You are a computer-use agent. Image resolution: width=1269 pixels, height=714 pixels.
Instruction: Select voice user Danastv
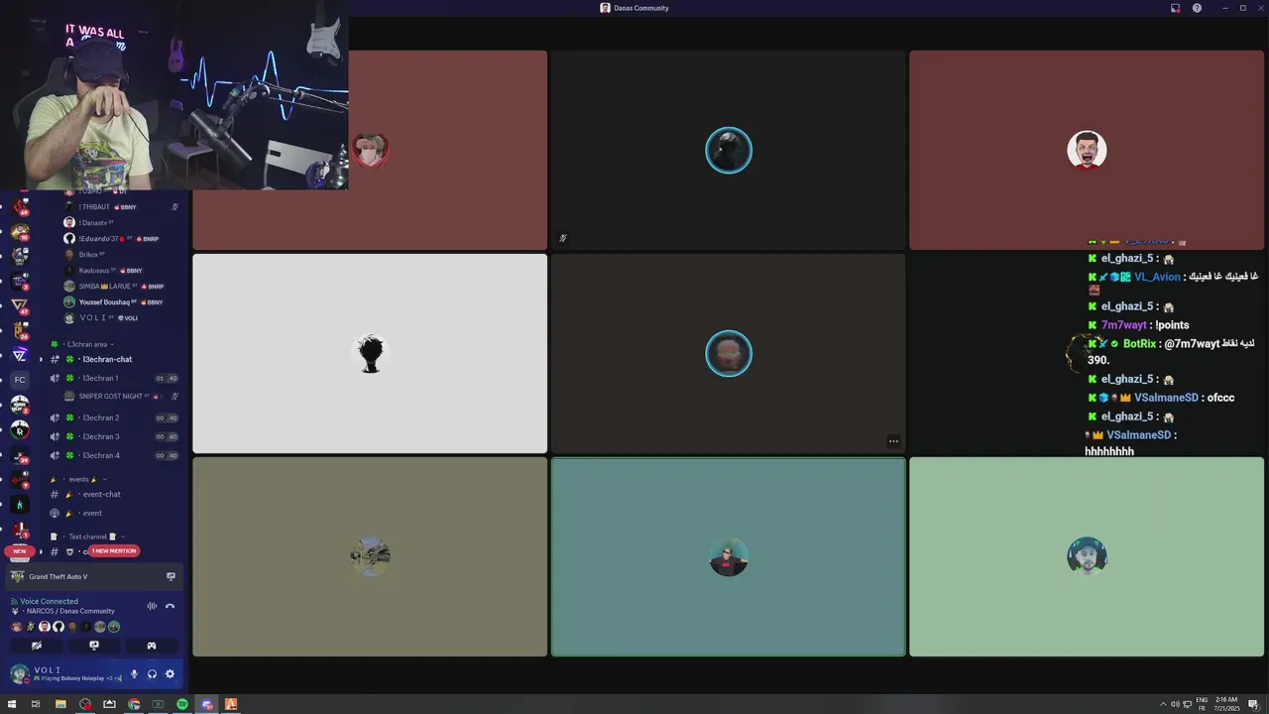point(96,222)
